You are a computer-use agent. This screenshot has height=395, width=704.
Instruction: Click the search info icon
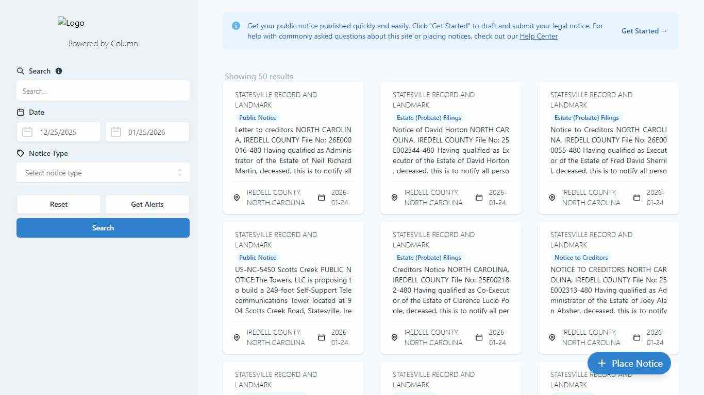click(x=59, y=71)
